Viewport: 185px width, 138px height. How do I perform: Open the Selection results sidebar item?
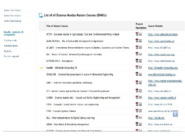click(11, 40)
